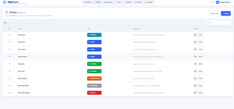Delete the Monitoring System entity
This screenshot has height=109, width=234.
pos(201,86)
